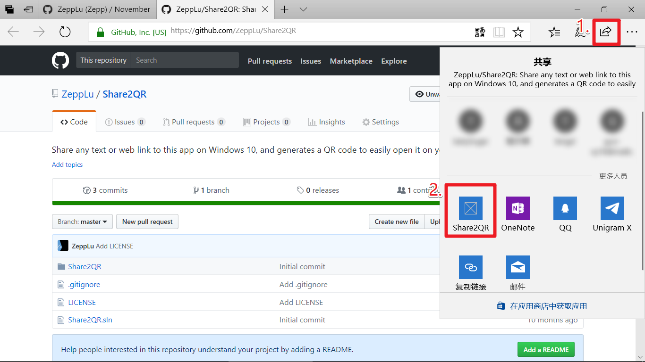645x362 pixels.
Task: View the 1 branch link
Action: point(211,190)
